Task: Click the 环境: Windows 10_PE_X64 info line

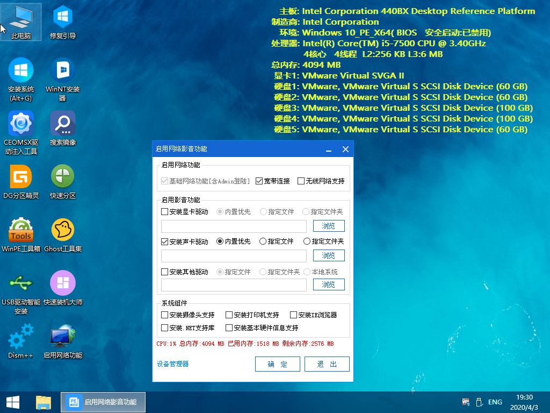Action: pos(385,33)
